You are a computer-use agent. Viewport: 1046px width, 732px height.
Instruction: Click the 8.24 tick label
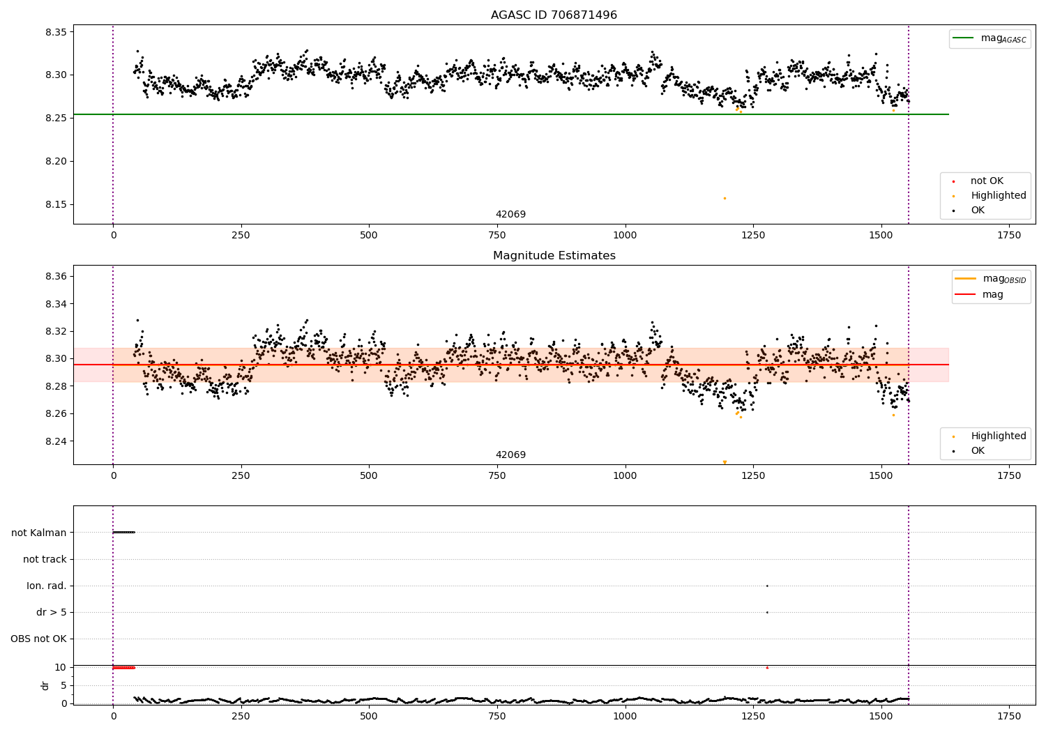coord(56,441)
